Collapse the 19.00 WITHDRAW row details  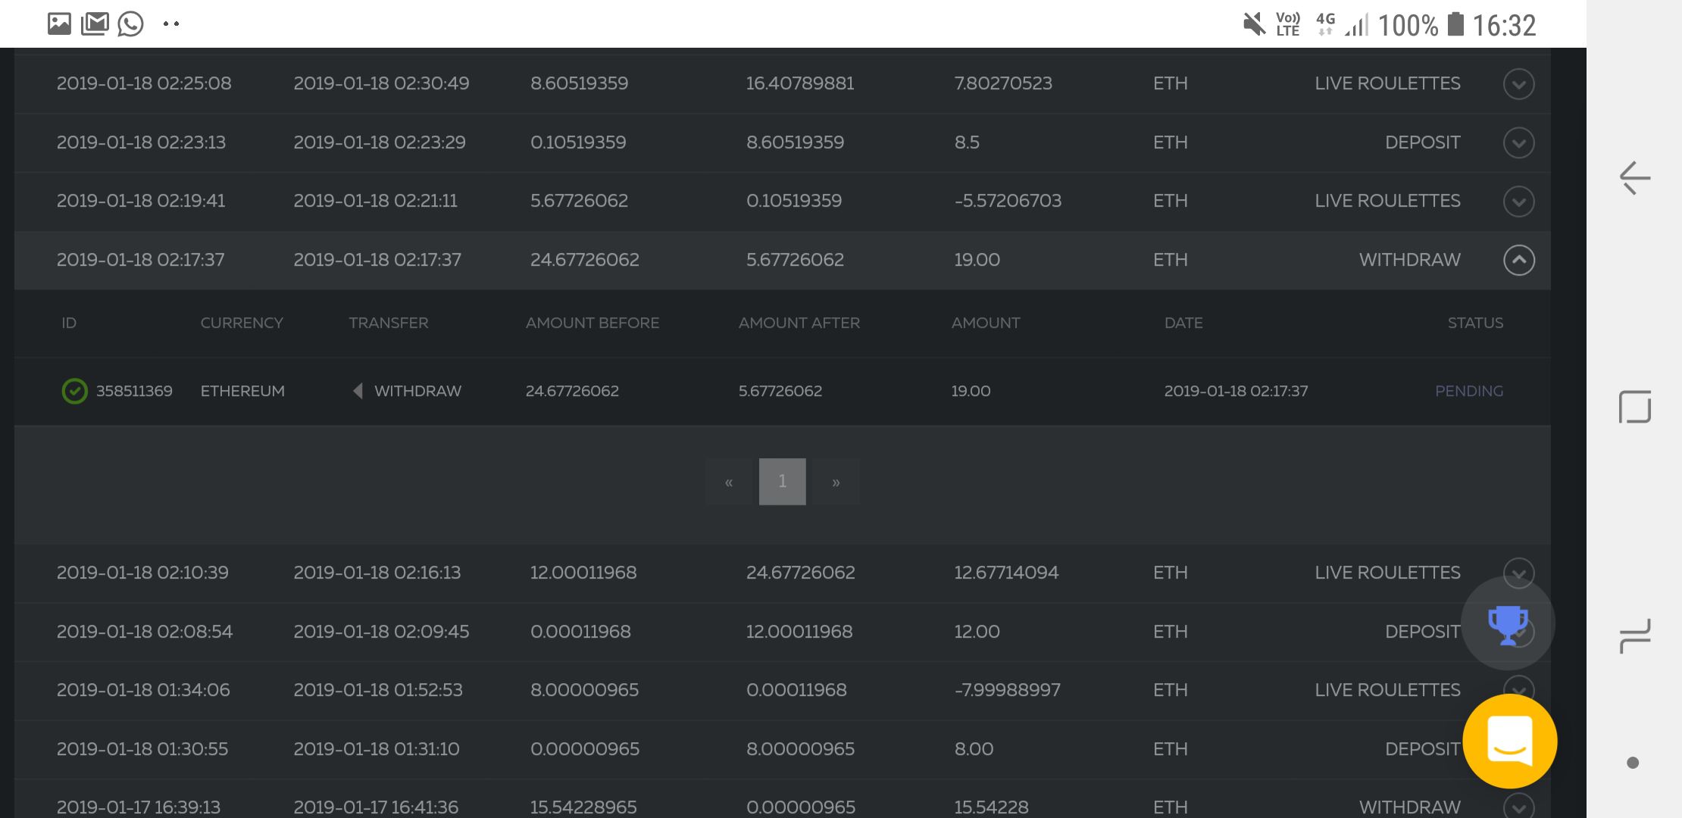pyautogui.click(x=1518, y=260)
